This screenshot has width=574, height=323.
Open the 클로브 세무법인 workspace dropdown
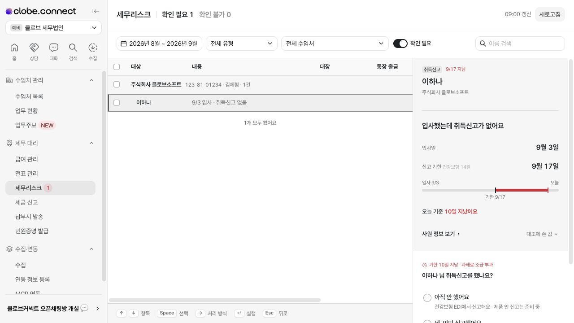(x=53, y=28)
